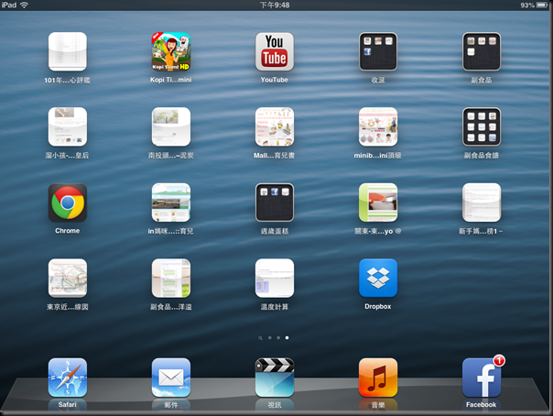Tap the Spotlight search page indicator
The image size is (553, 416).
pos(260,338)
